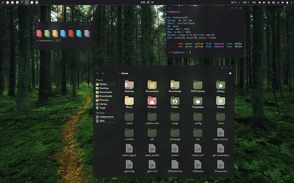The width and height of the screenshot is (294, 183).
Task: Expand the chevron before Home breadcrumb
Action: (118, 73)
